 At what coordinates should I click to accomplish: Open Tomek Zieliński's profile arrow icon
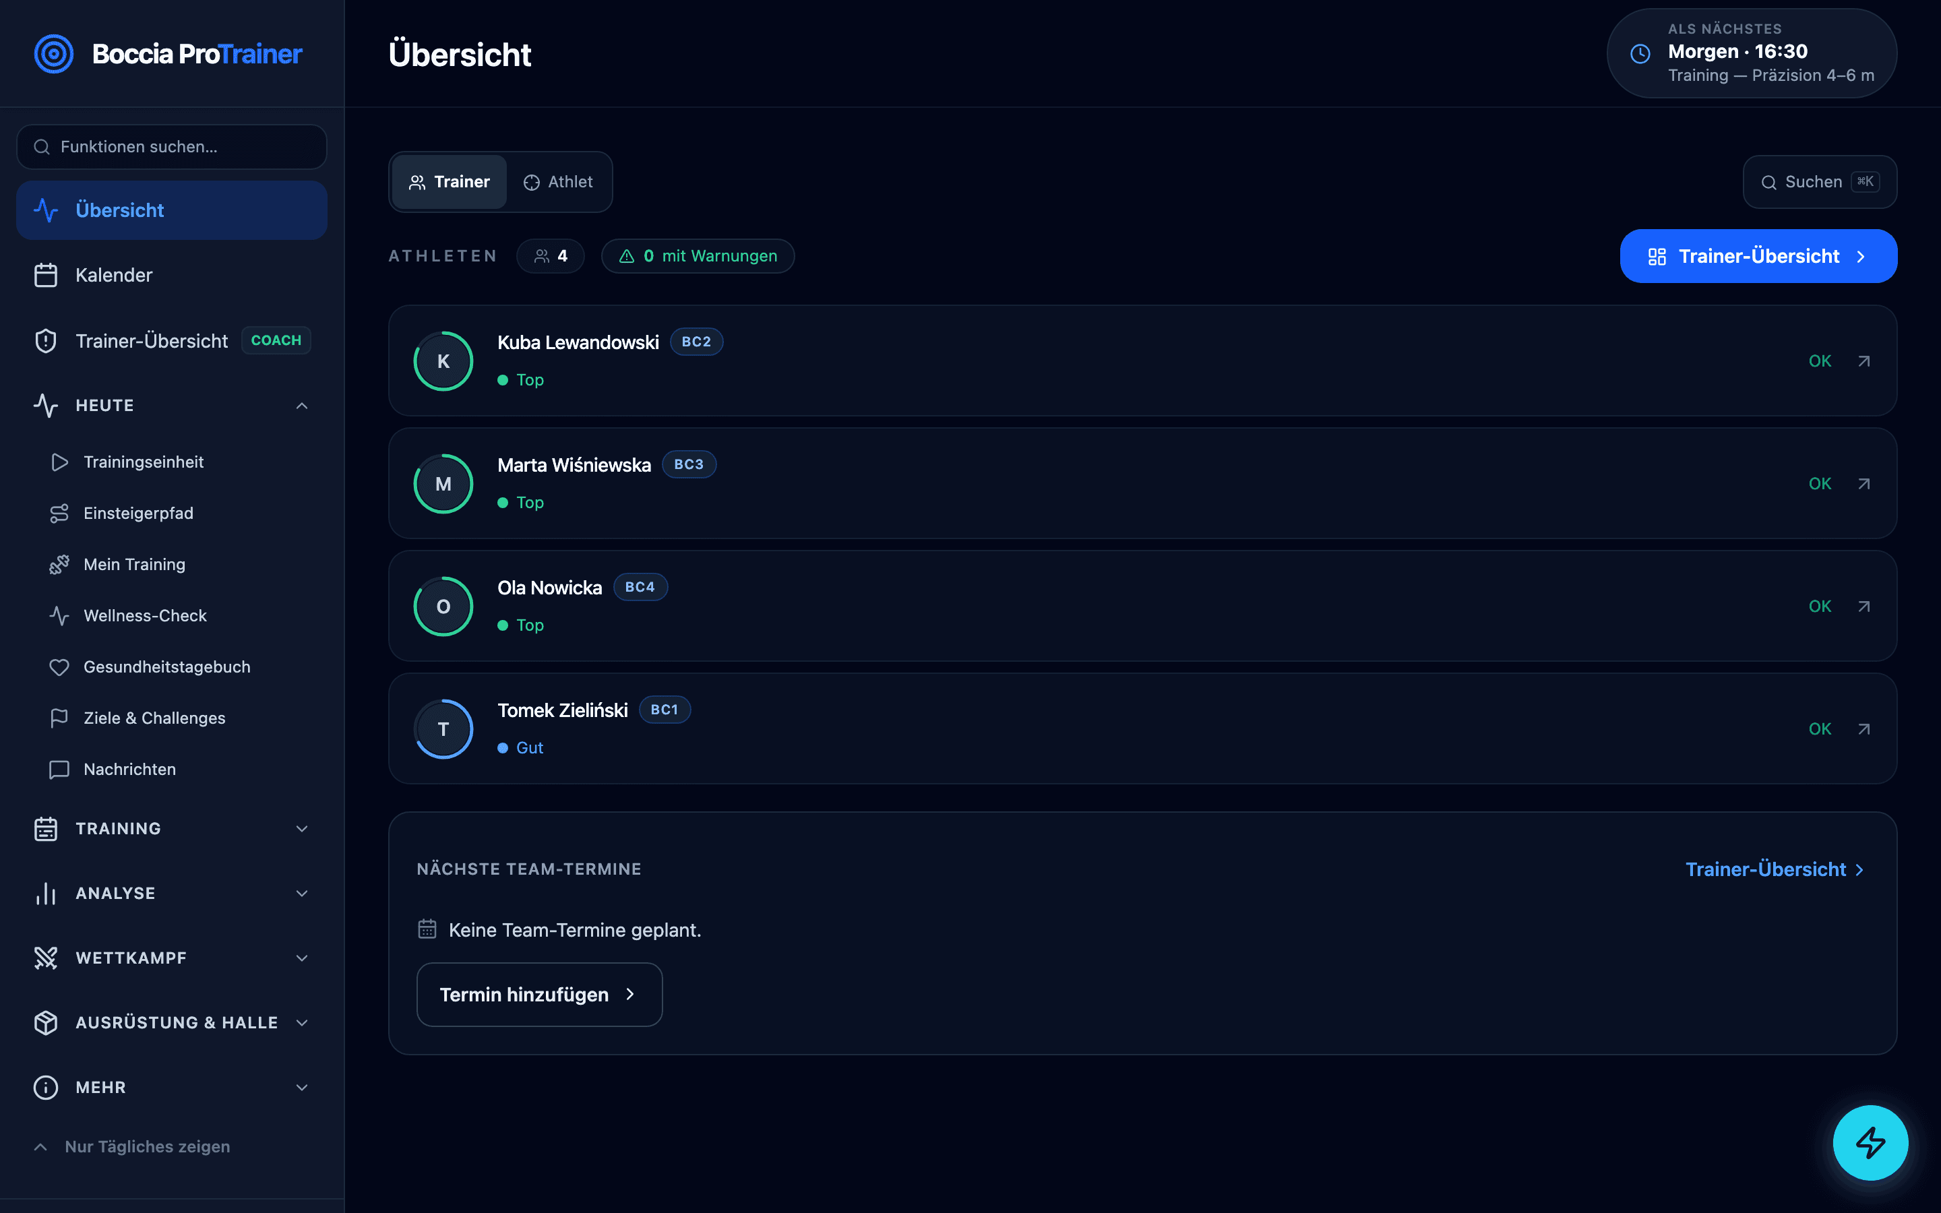pyautogui.click(x=1863, y=729)
